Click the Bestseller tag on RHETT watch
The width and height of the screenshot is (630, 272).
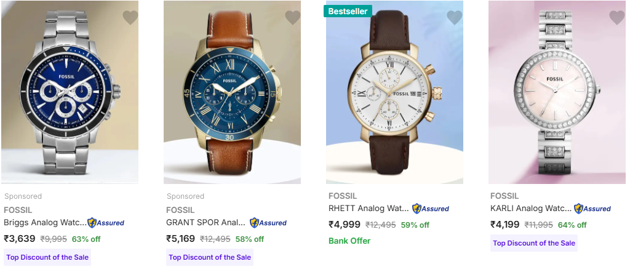pos(348,11)
